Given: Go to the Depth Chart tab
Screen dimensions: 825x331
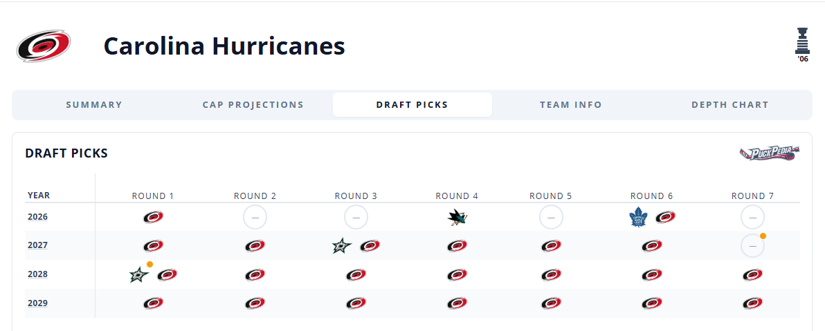Looking at the screenshot, I should (729, 104).
